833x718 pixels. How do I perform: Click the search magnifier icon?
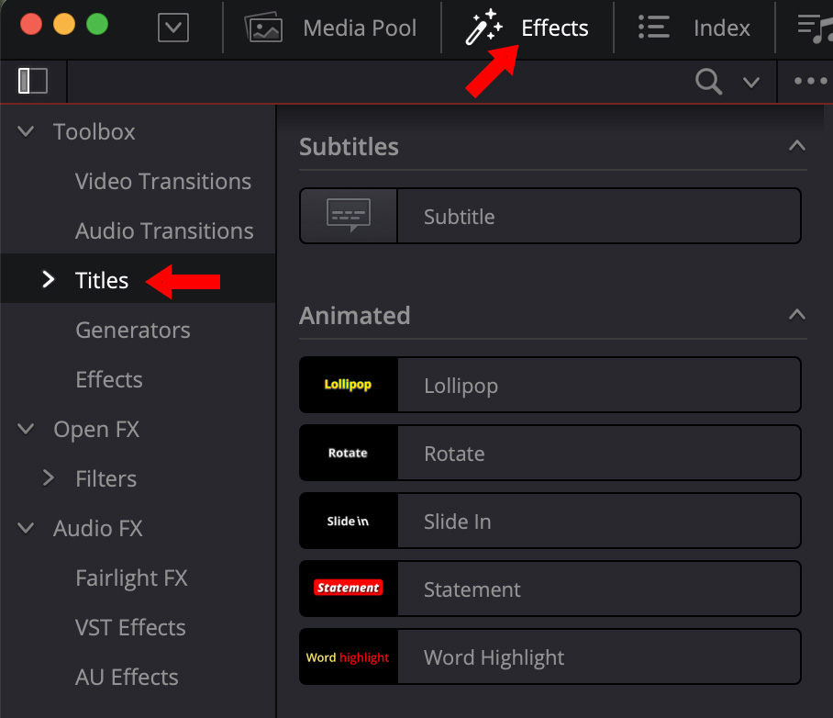(708, 82)
